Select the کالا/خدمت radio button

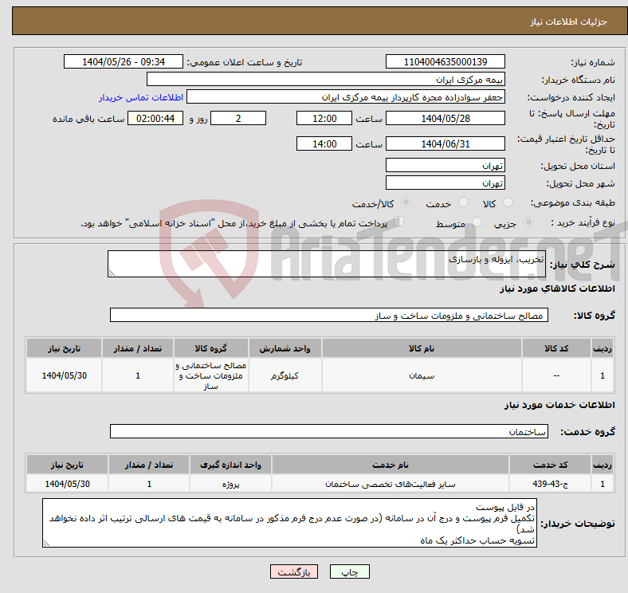click(x=406, y=202)
